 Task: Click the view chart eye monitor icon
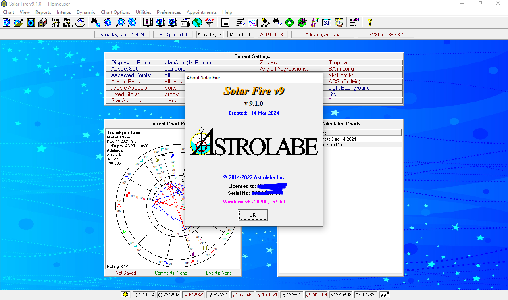point(148,22)
